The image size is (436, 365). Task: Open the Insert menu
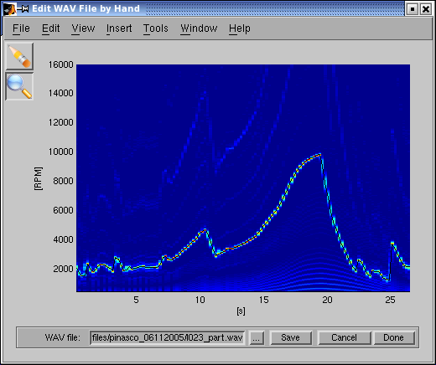point(119,28)
